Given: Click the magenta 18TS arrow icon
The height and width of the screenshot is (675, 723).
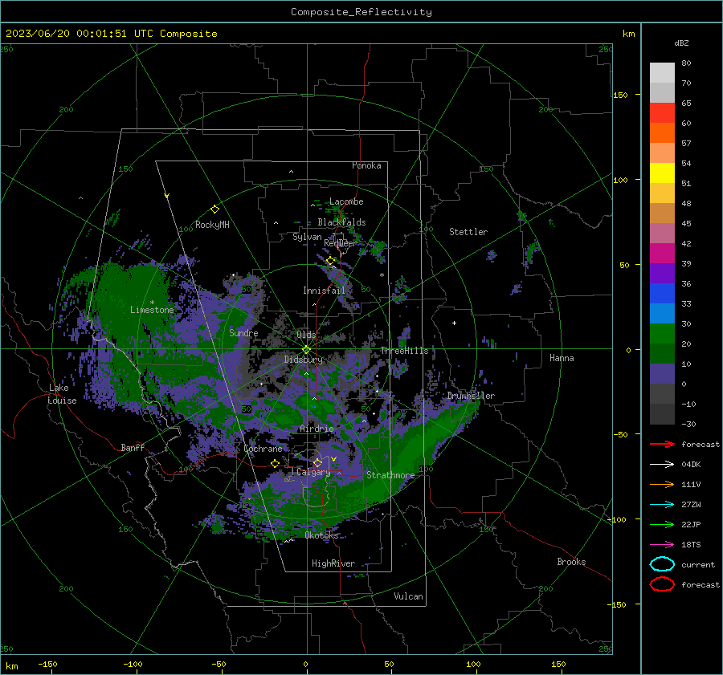Looking at the screenshot, I should point(662,545).
